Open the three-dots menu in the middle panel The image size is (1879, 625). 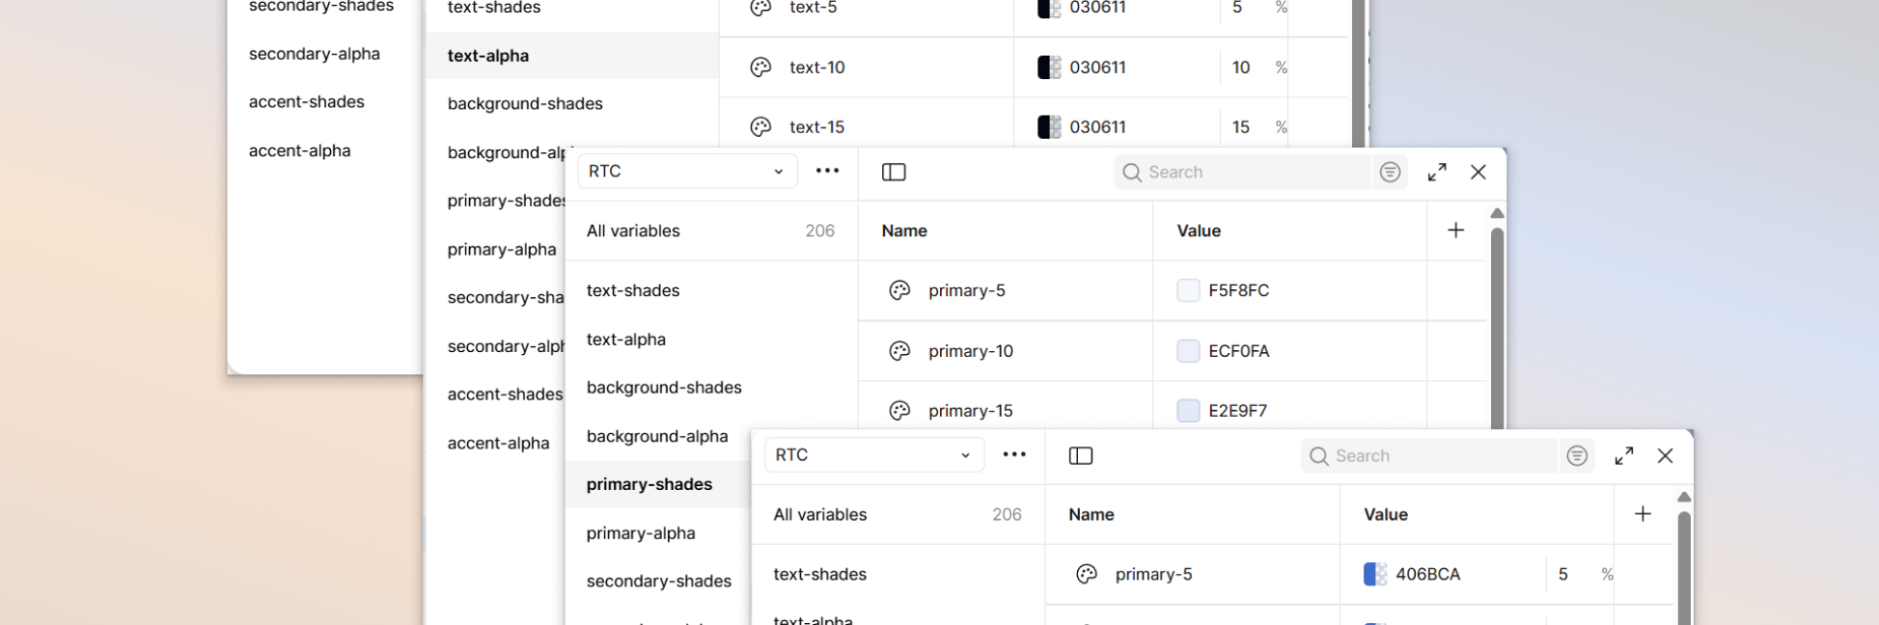[x=827, y=171]
